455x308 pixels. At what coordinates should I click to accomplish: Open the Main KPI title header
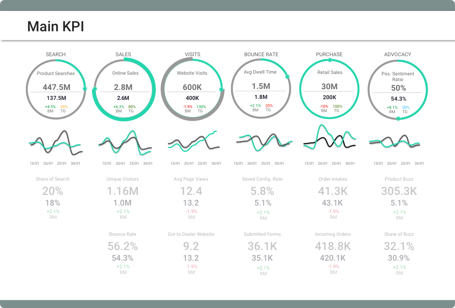click(x=55, y=26)
